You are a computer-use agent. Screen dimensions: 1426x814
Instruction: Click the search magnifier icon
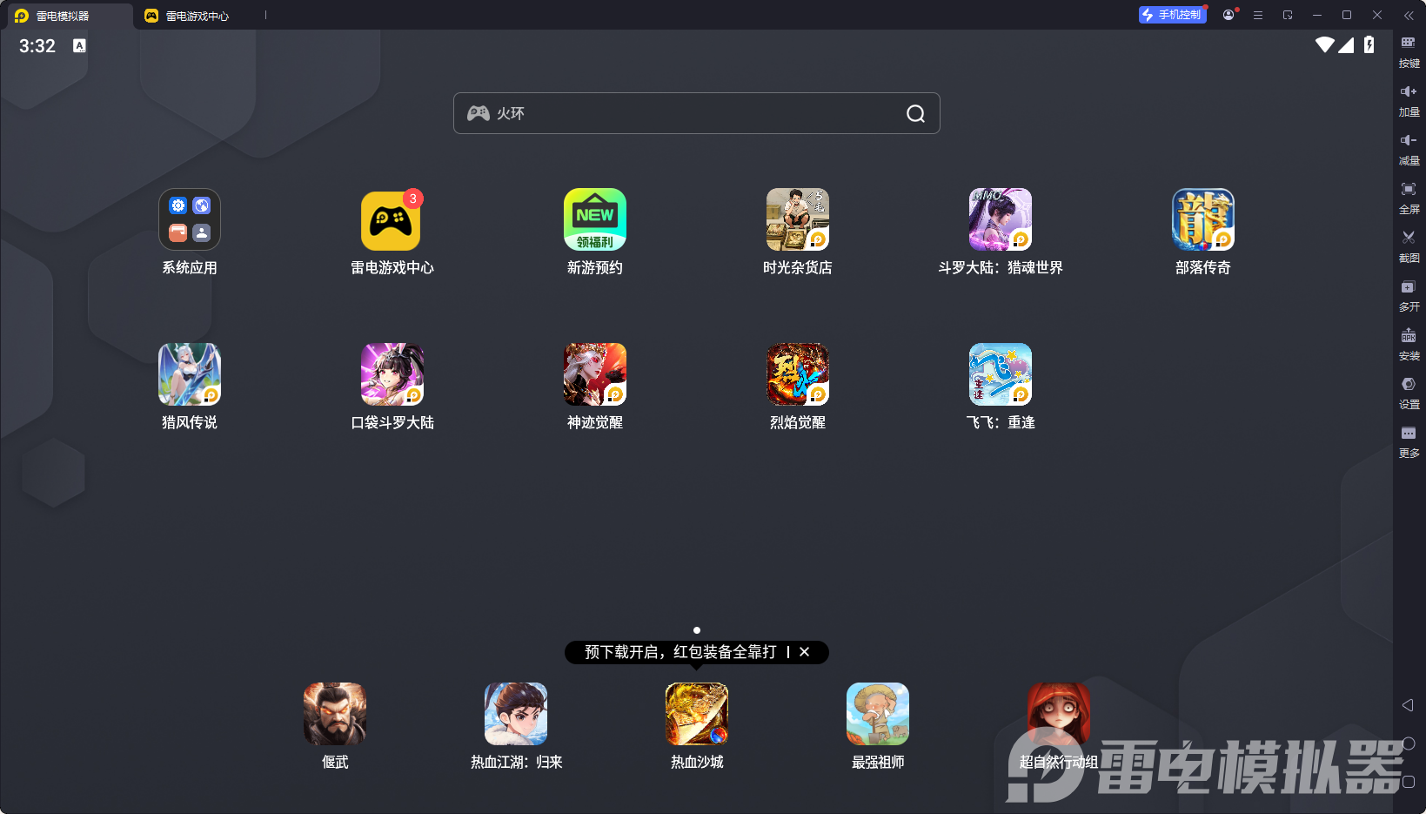tap(915, 113)
